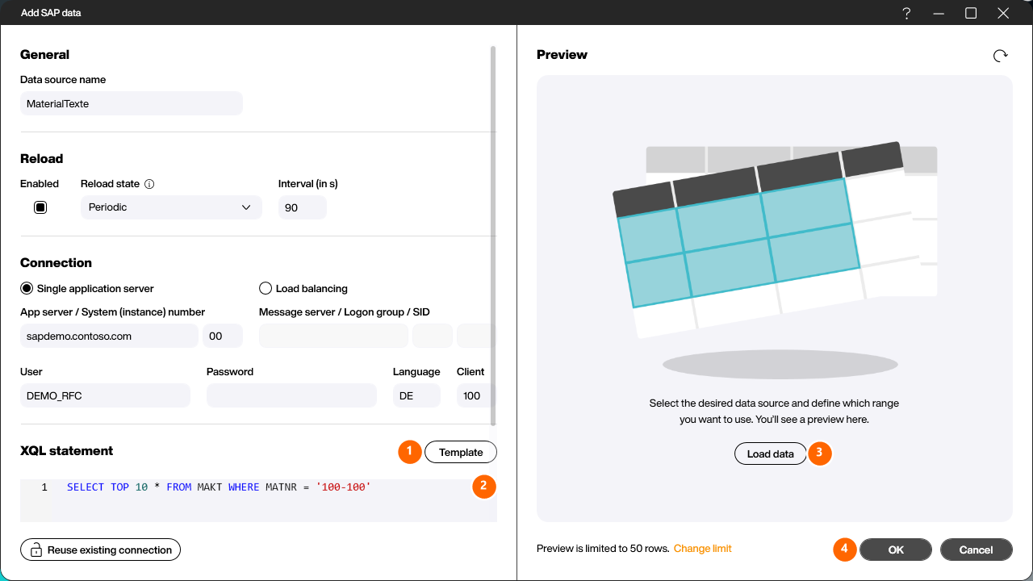Select the Load balancing radio option

pos(266,288)
